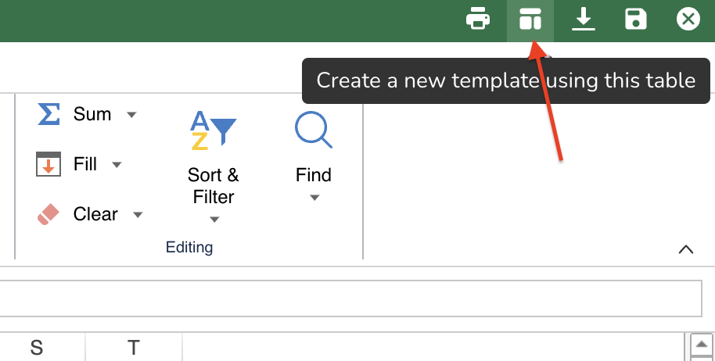This screenshot has width=715, height=361.
Task: Collapse the ribbon with the chevron
Action: (x=686, y=249)
